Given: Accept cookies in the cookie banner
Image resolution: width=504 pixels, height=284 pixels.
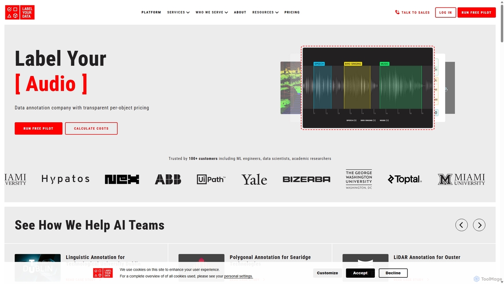Looking at the screenshot, I should (360, 273).
